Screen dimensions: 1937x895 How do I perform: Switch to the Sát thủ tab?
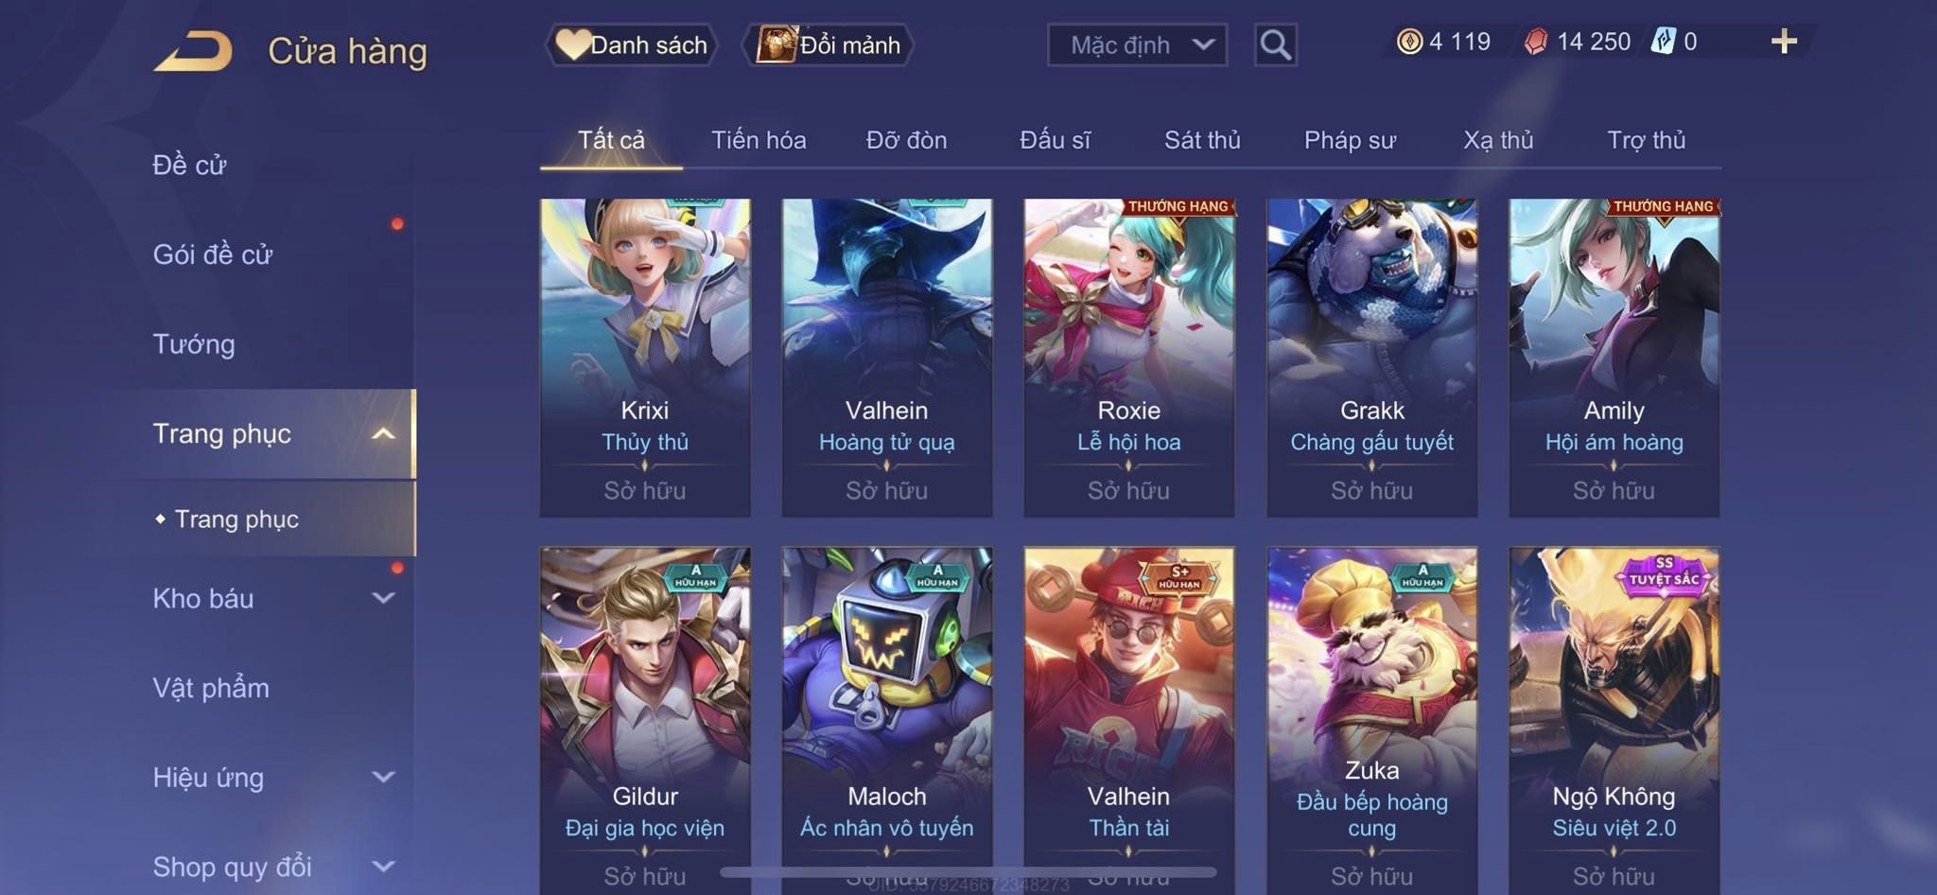[x=1202, y=140]
